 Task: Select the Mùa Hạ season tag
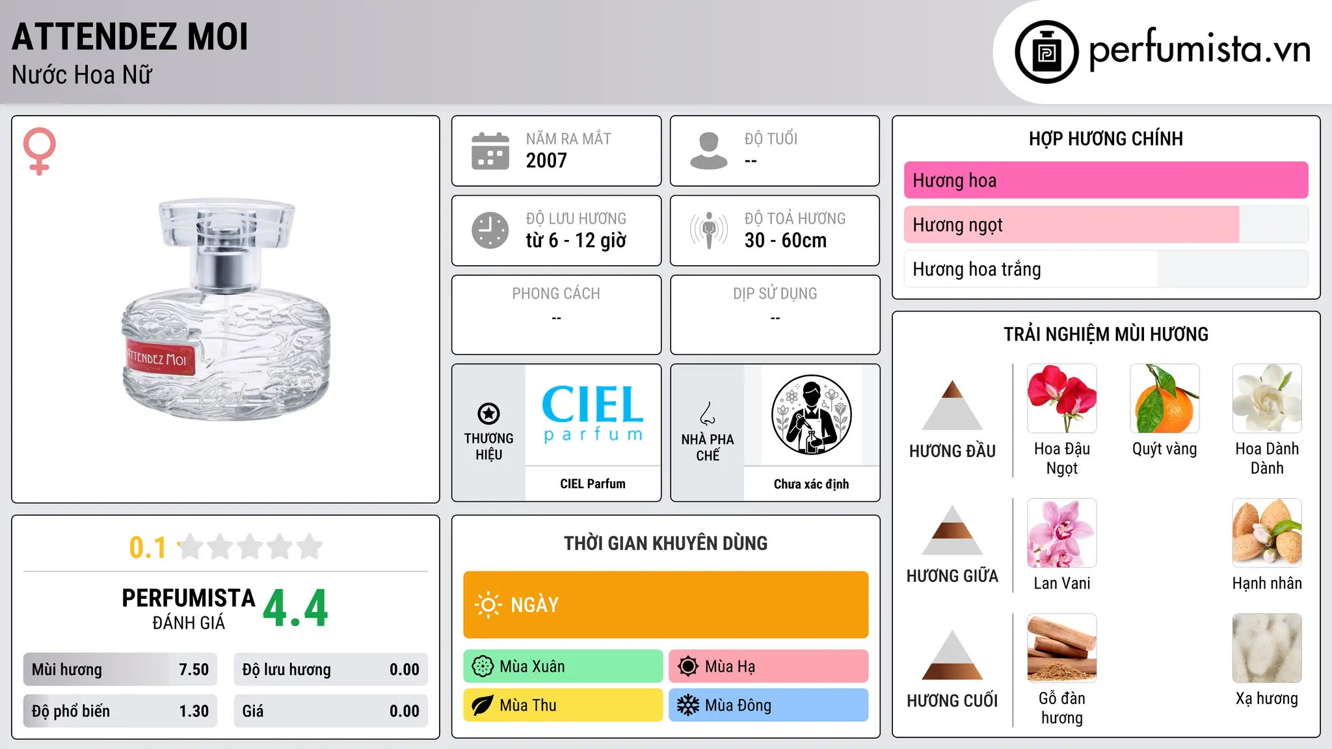click(x=768, y=666)
